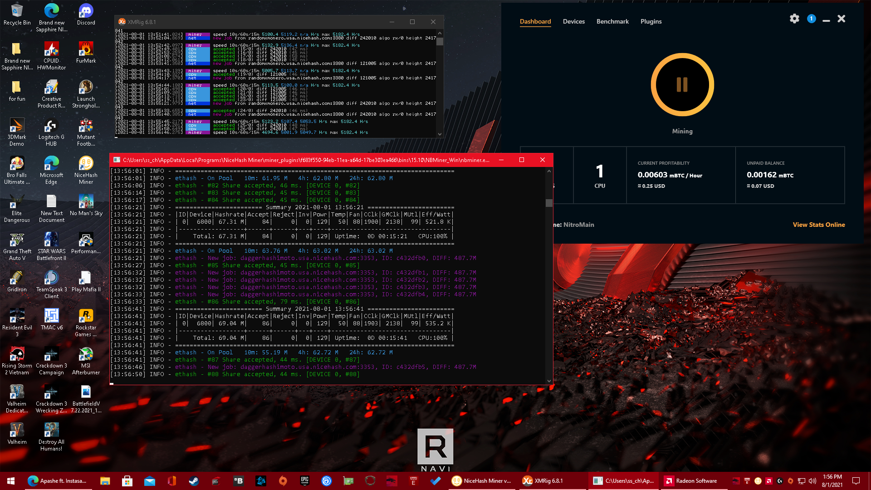Open the volume icon in system tray
The height and width of the screenshot is (490, 871).
(x=812, y=481)
